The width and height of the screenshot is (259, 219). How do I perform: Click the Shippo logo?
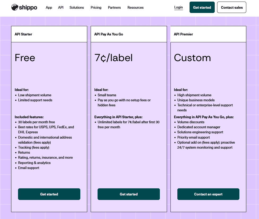click(x=24, y=7)
